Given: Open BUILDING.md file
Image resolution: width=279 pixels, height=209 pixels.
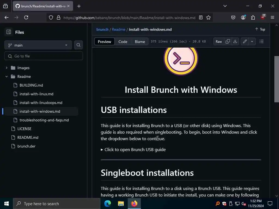Looking at the screenshot, I should click(x=31, y=85).
